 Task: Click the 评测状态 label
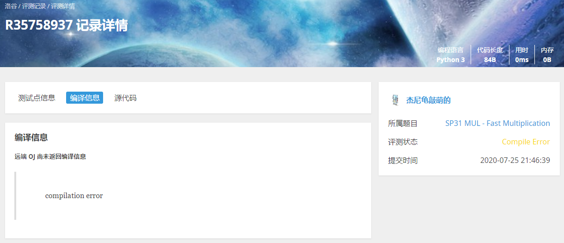point(403,142)
